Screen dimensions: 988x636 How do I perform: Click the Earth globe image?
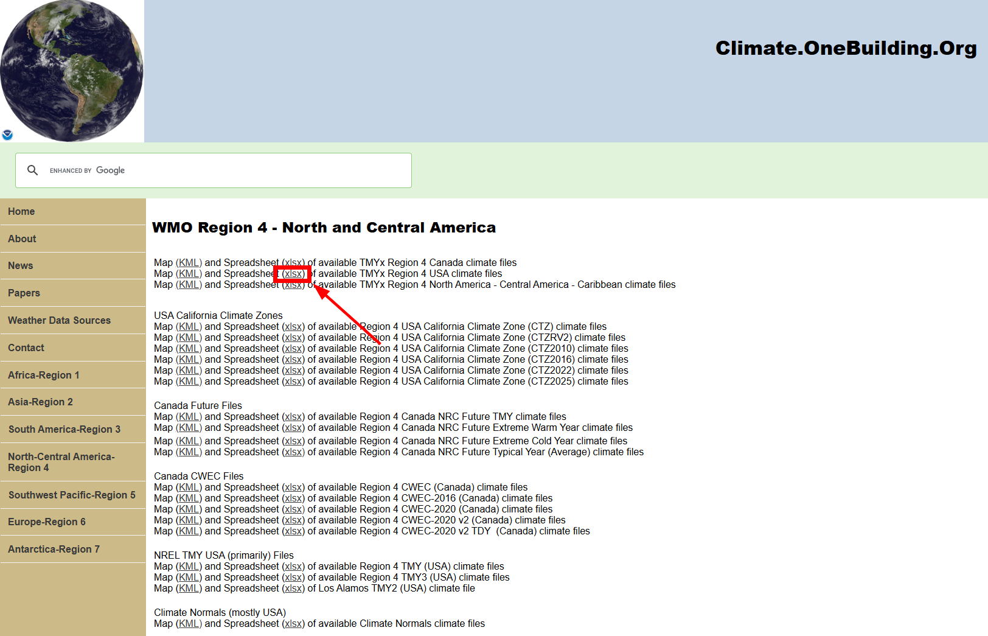pos(72,71)
